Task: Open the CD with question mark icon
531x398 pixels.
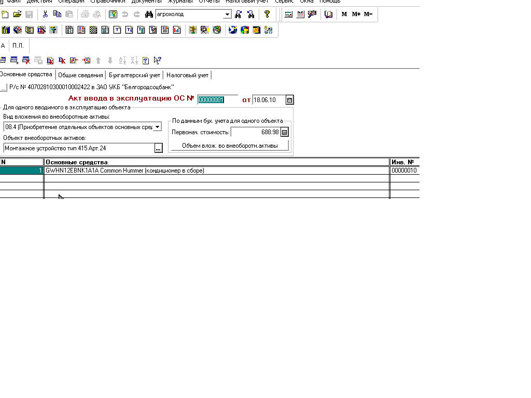Action: 217,30
